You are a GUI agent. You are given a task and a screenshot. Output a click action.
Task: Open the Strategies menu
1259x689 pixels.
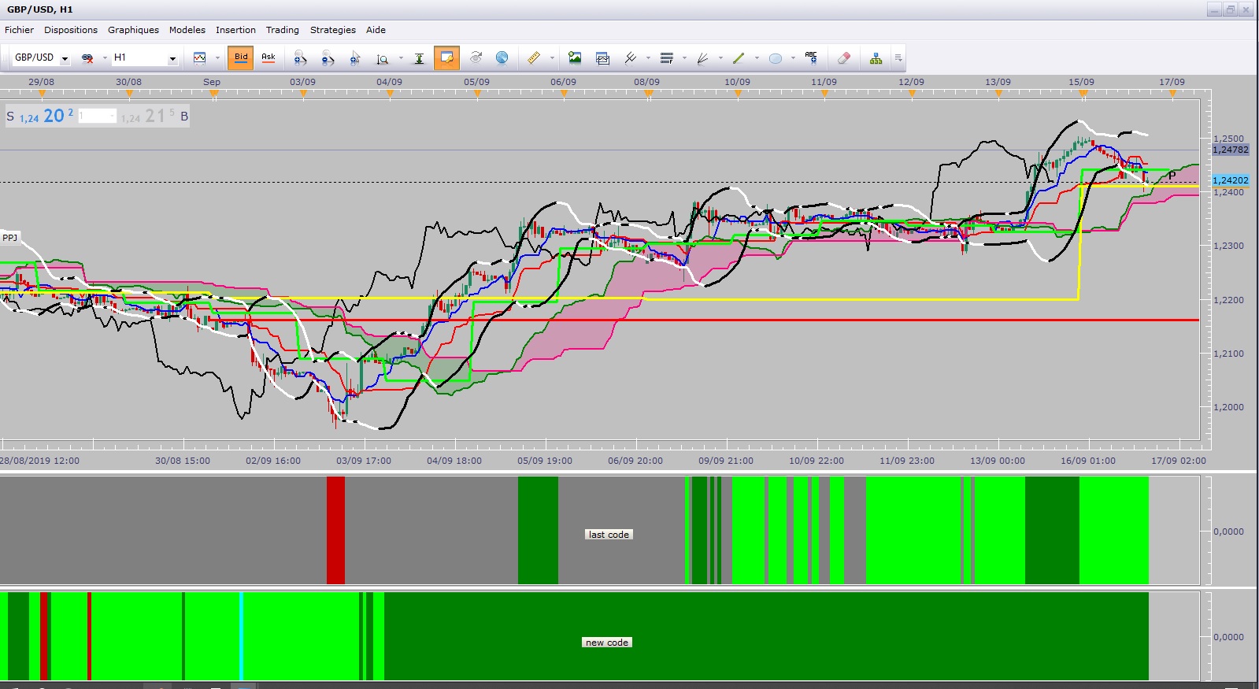click(x=333, y=30)
